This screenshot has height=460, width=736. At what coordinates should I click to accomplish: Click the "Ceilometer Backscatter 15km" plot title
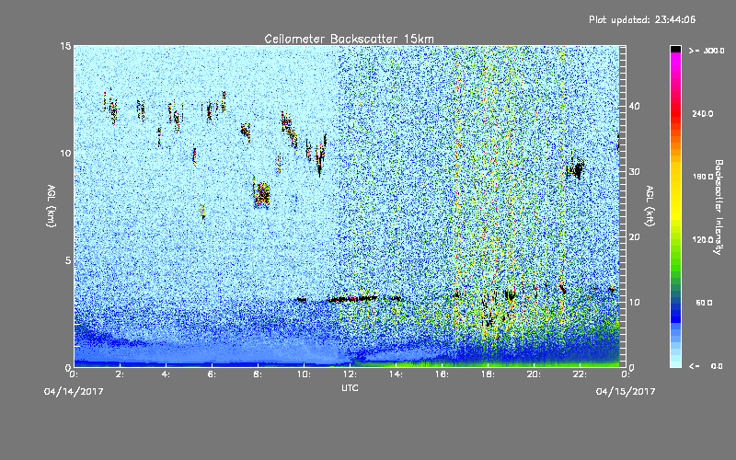pos(349,39)
